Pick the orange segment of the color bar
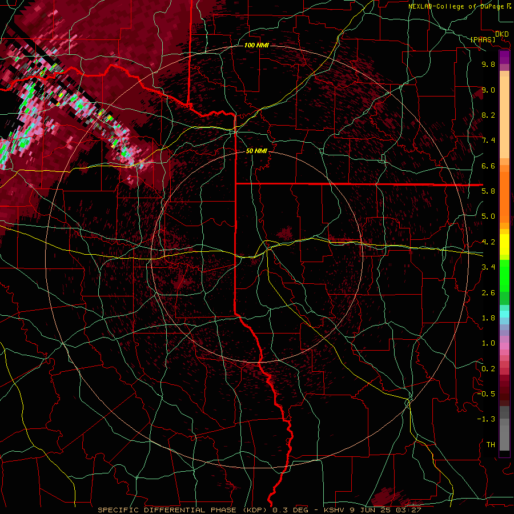Image resolution: width=514 pixels, height=514 pixels. click(504, 196)
